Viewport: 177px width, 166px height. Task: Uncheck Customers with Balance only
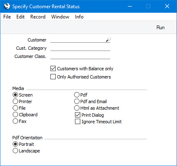coord(53,69)
